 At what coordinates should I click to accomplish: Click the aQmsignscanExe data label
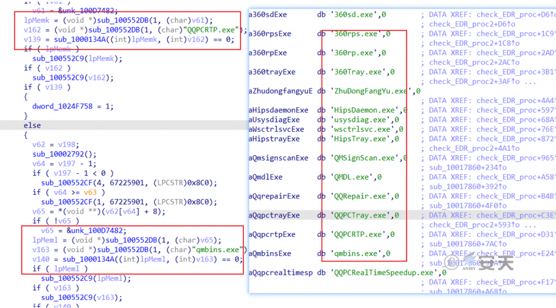(279, 158)
